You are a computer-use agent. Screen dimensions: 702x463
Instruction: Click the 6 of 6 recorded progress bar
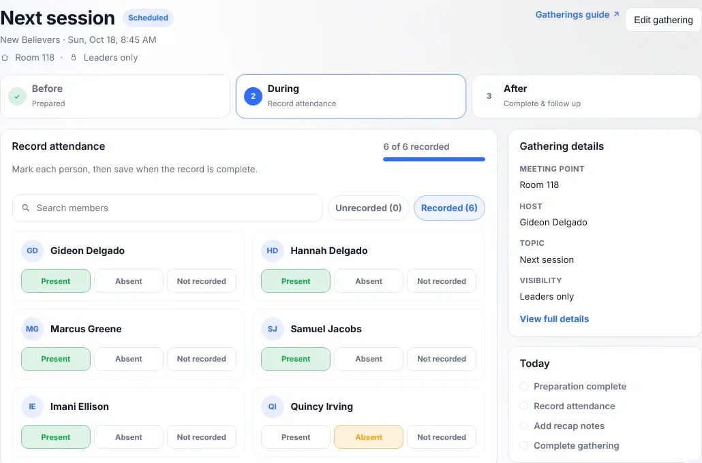[x=434, y=159]
